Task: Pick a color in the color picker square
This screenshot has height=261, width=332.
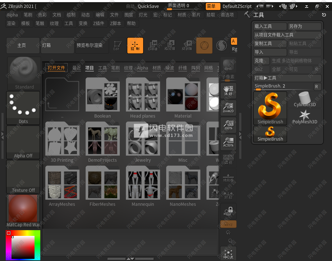Action: coord(23,247)
